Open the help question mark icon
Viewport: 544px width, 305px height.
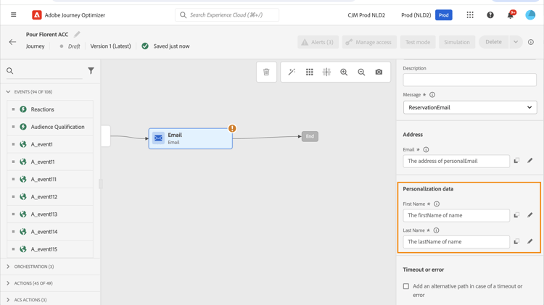[490, 15]
